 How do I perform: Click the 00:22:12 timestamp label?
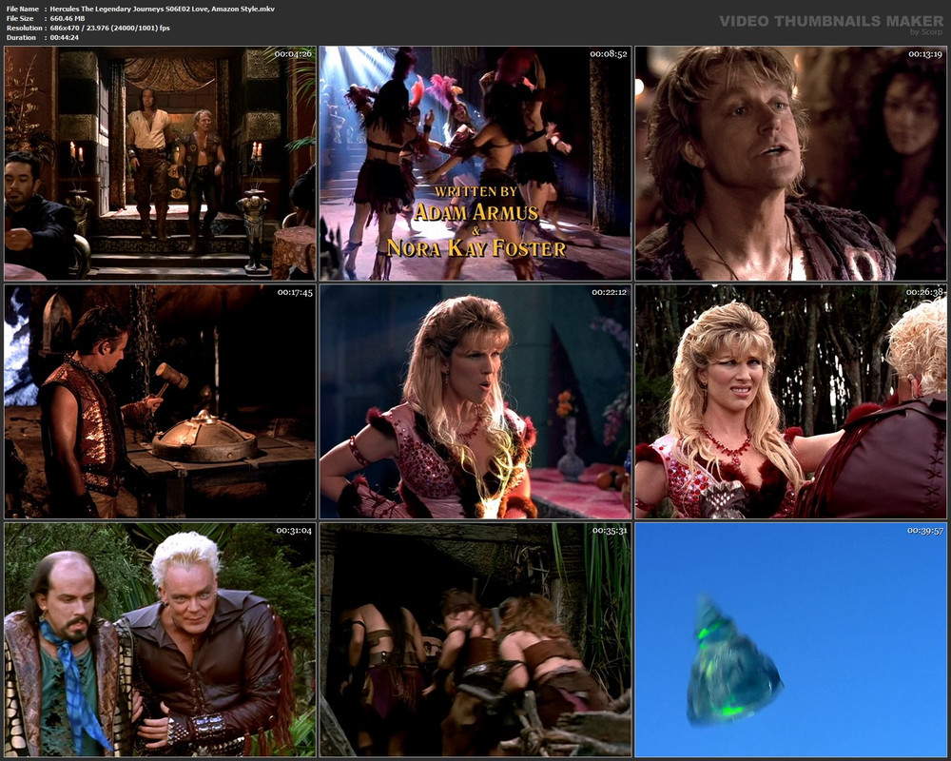610,292
